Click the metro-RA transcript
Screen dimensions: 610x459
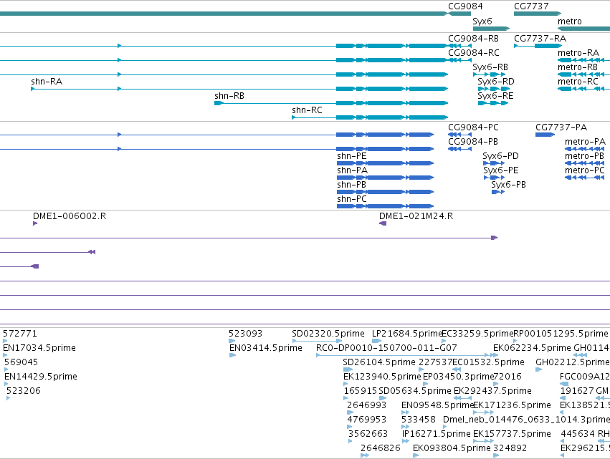click(583, 60)
